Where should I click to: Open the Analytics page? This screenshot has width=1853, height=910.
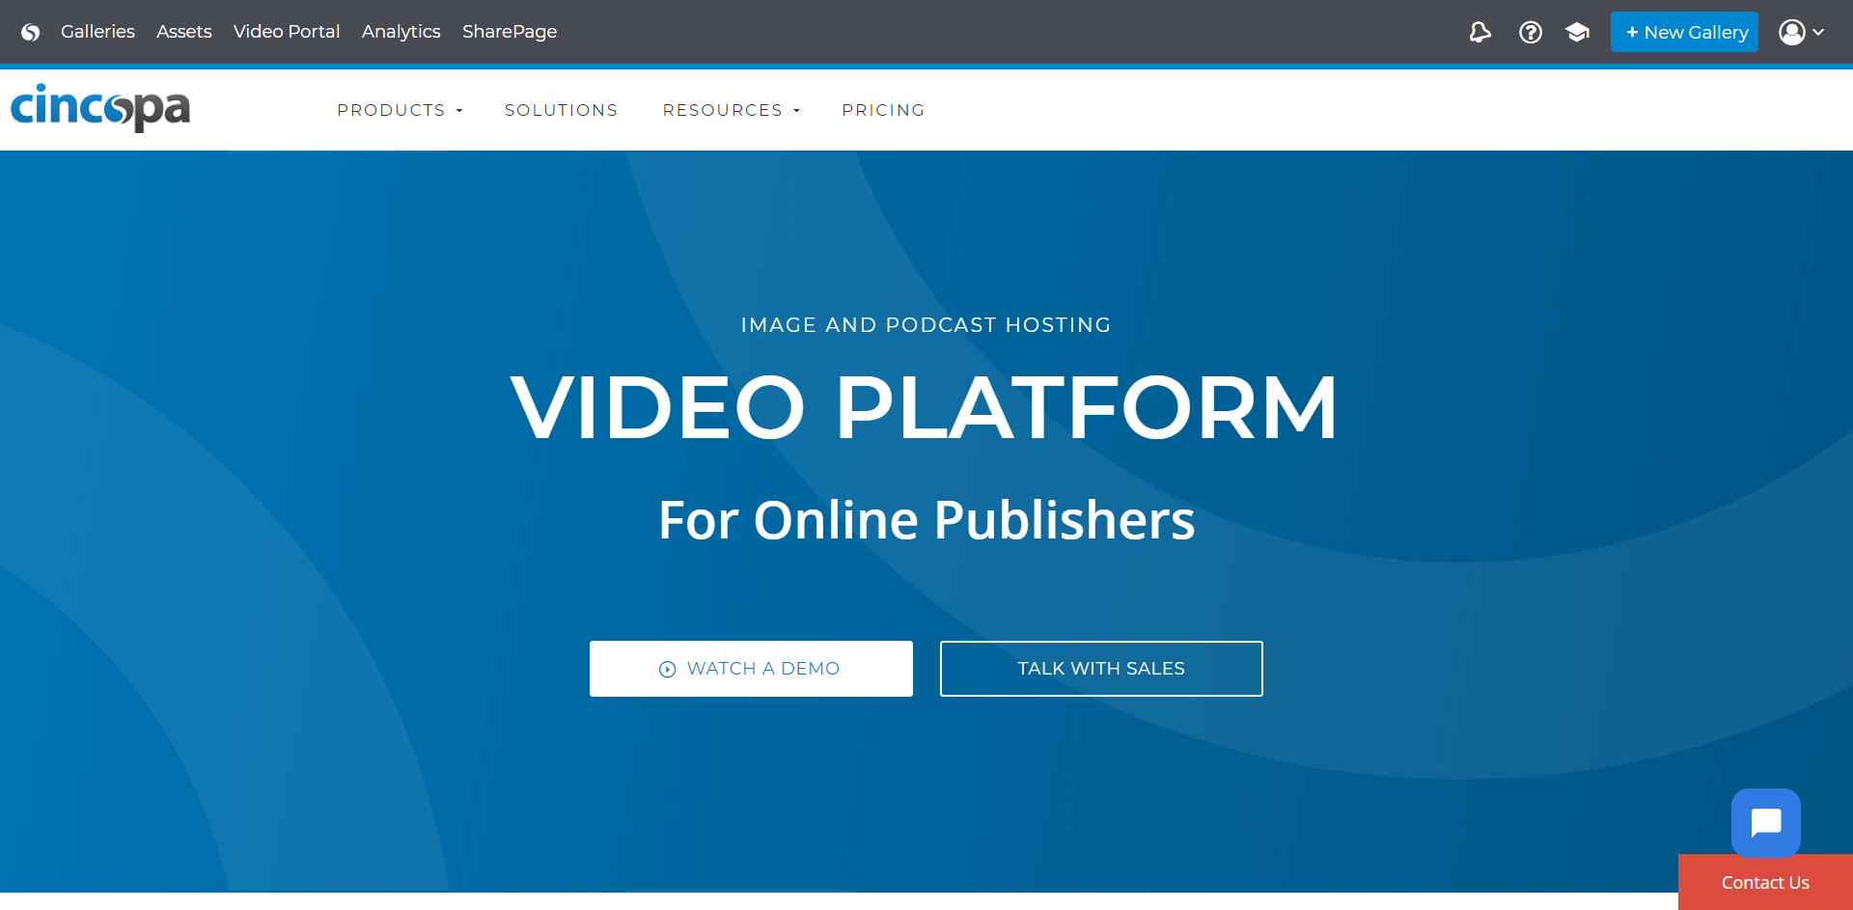coord(401,32)
